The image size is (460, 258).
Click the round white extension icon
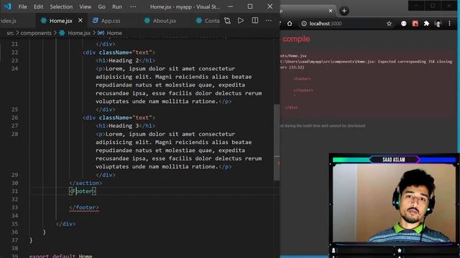click(404, 24)
